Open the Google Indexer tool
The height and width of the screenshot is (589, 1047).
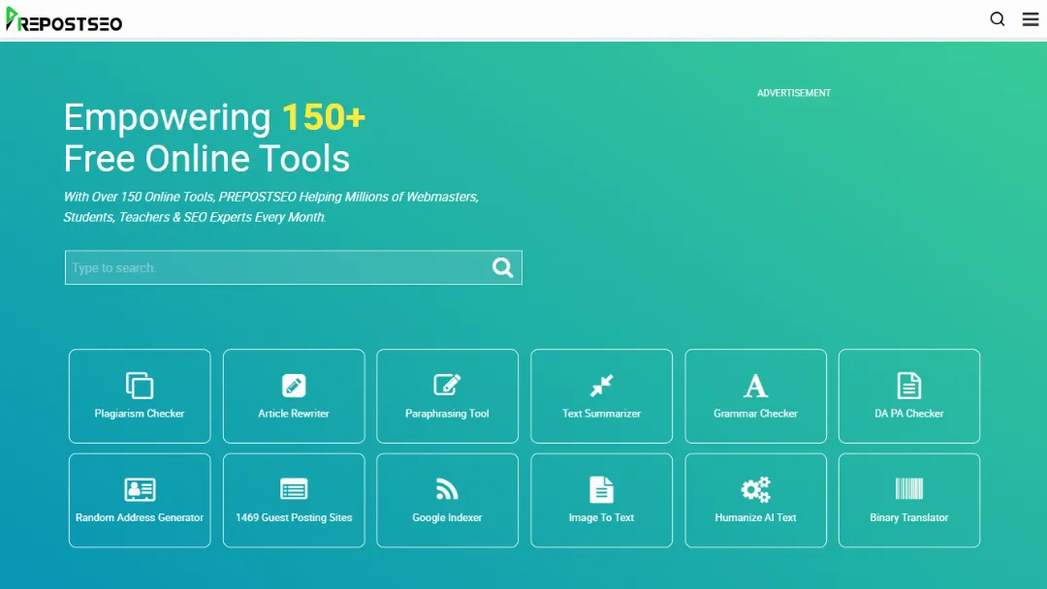[x=447, y=489]
